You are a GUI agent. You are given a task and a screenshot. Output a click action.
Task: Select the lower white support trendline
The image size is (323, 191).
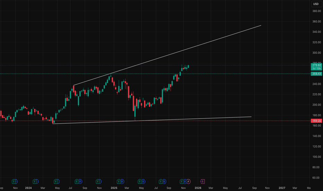coord(173,119)
